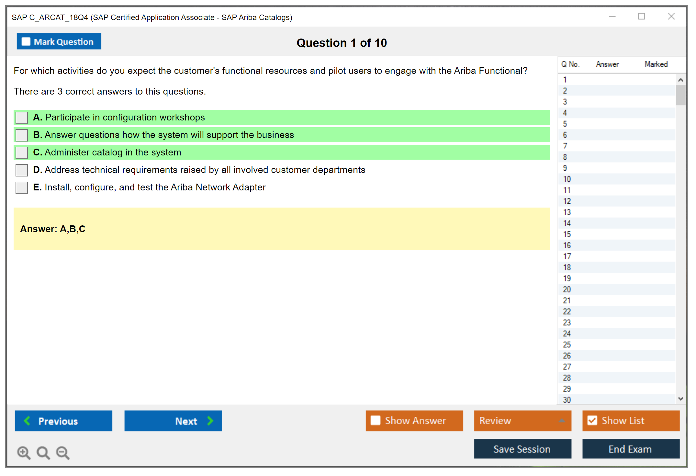Uncheck Show List toggle
This screenshot has width=696, height=476.
tap(592, 420)
